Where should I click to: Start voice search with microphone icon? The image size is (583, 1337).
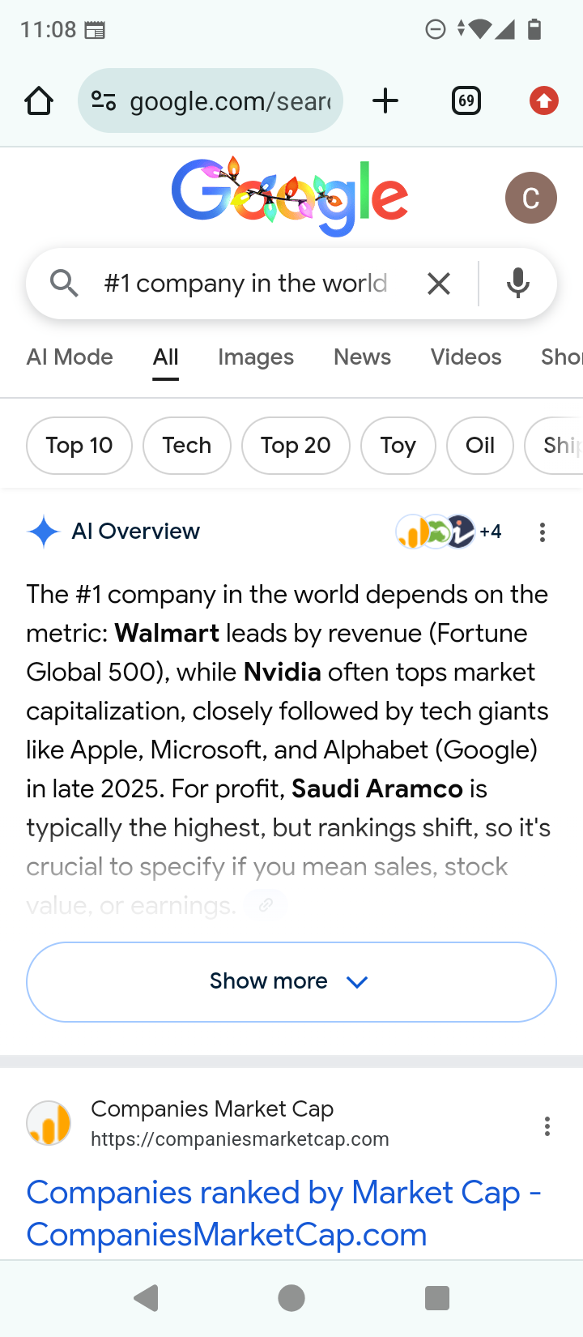517,284
